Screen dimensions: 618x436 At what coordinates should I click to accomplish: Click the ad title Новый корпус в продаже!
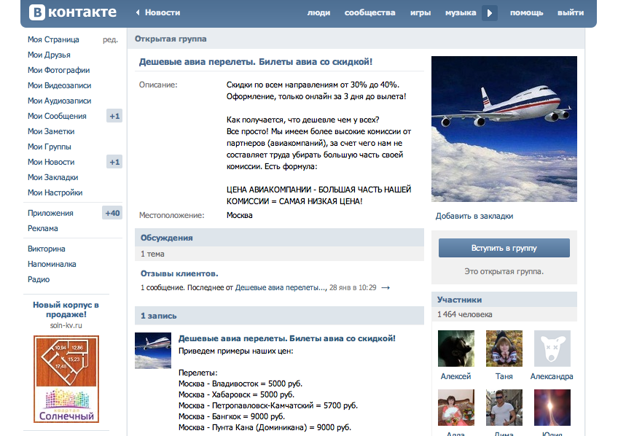coord(66,309)
